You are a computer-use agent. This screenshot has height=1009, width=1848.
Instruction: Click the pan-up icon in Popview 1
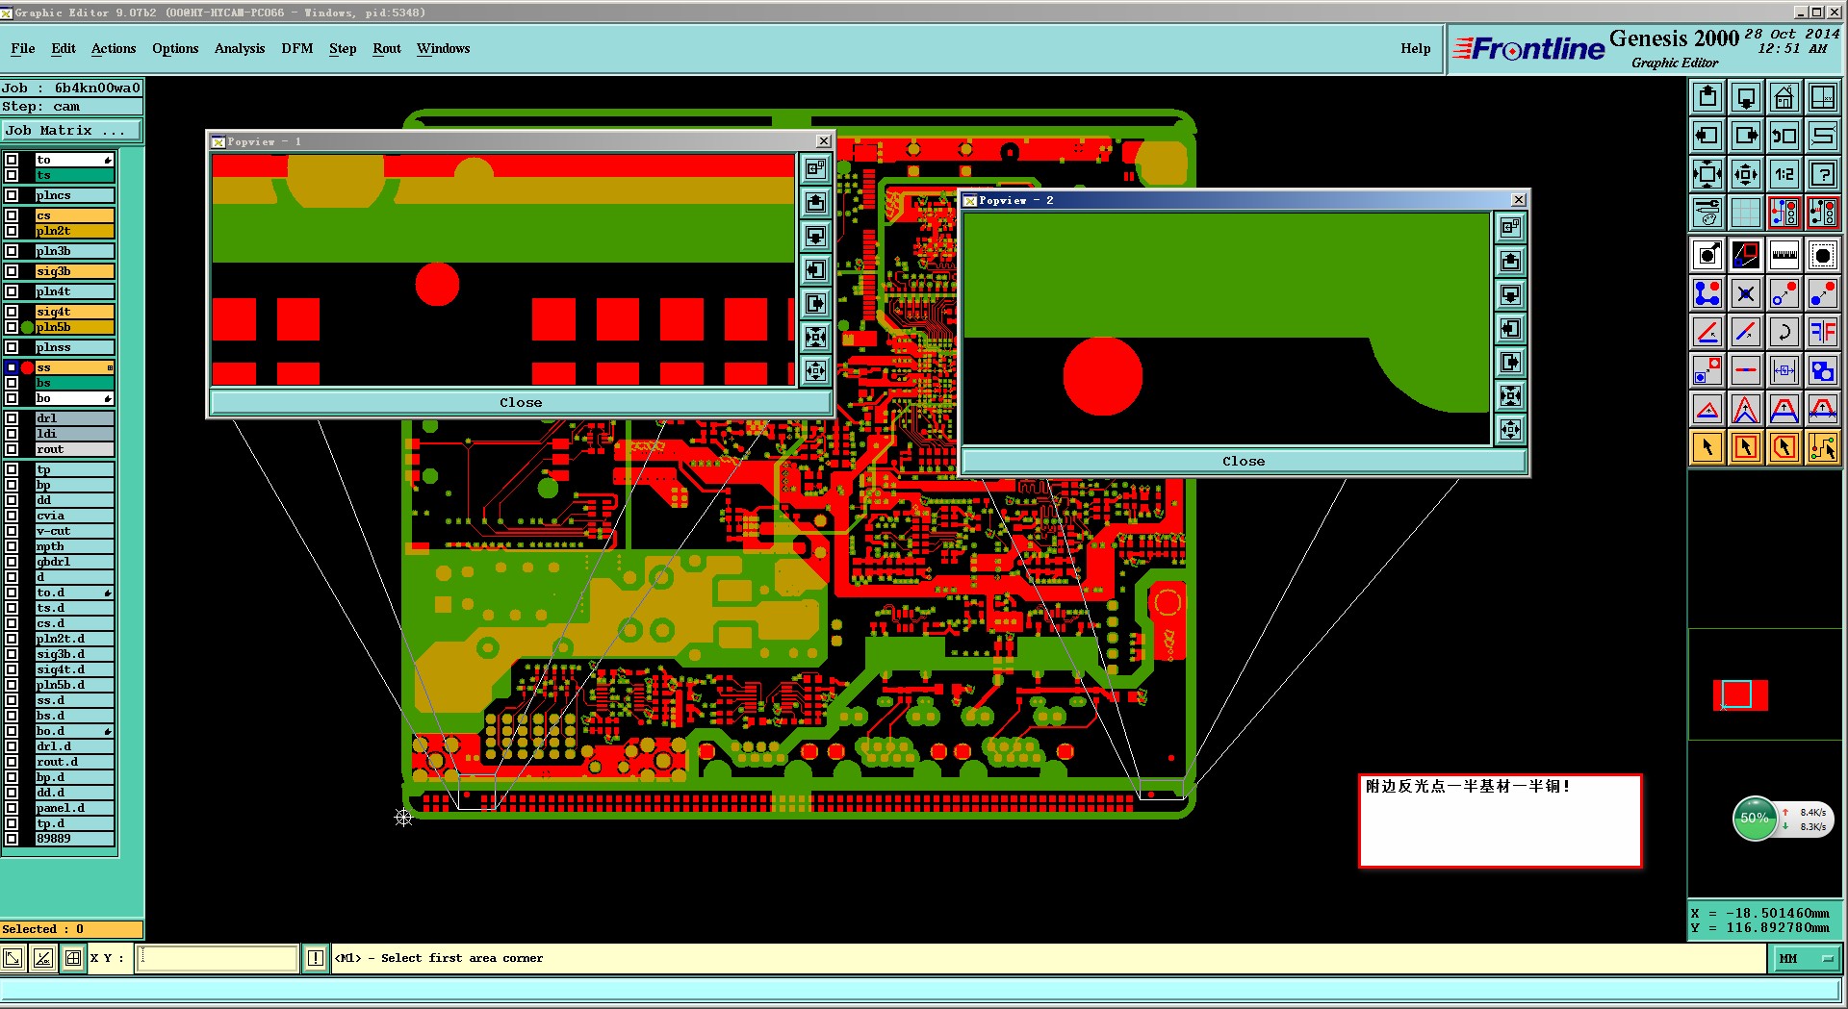coord(815,202)
